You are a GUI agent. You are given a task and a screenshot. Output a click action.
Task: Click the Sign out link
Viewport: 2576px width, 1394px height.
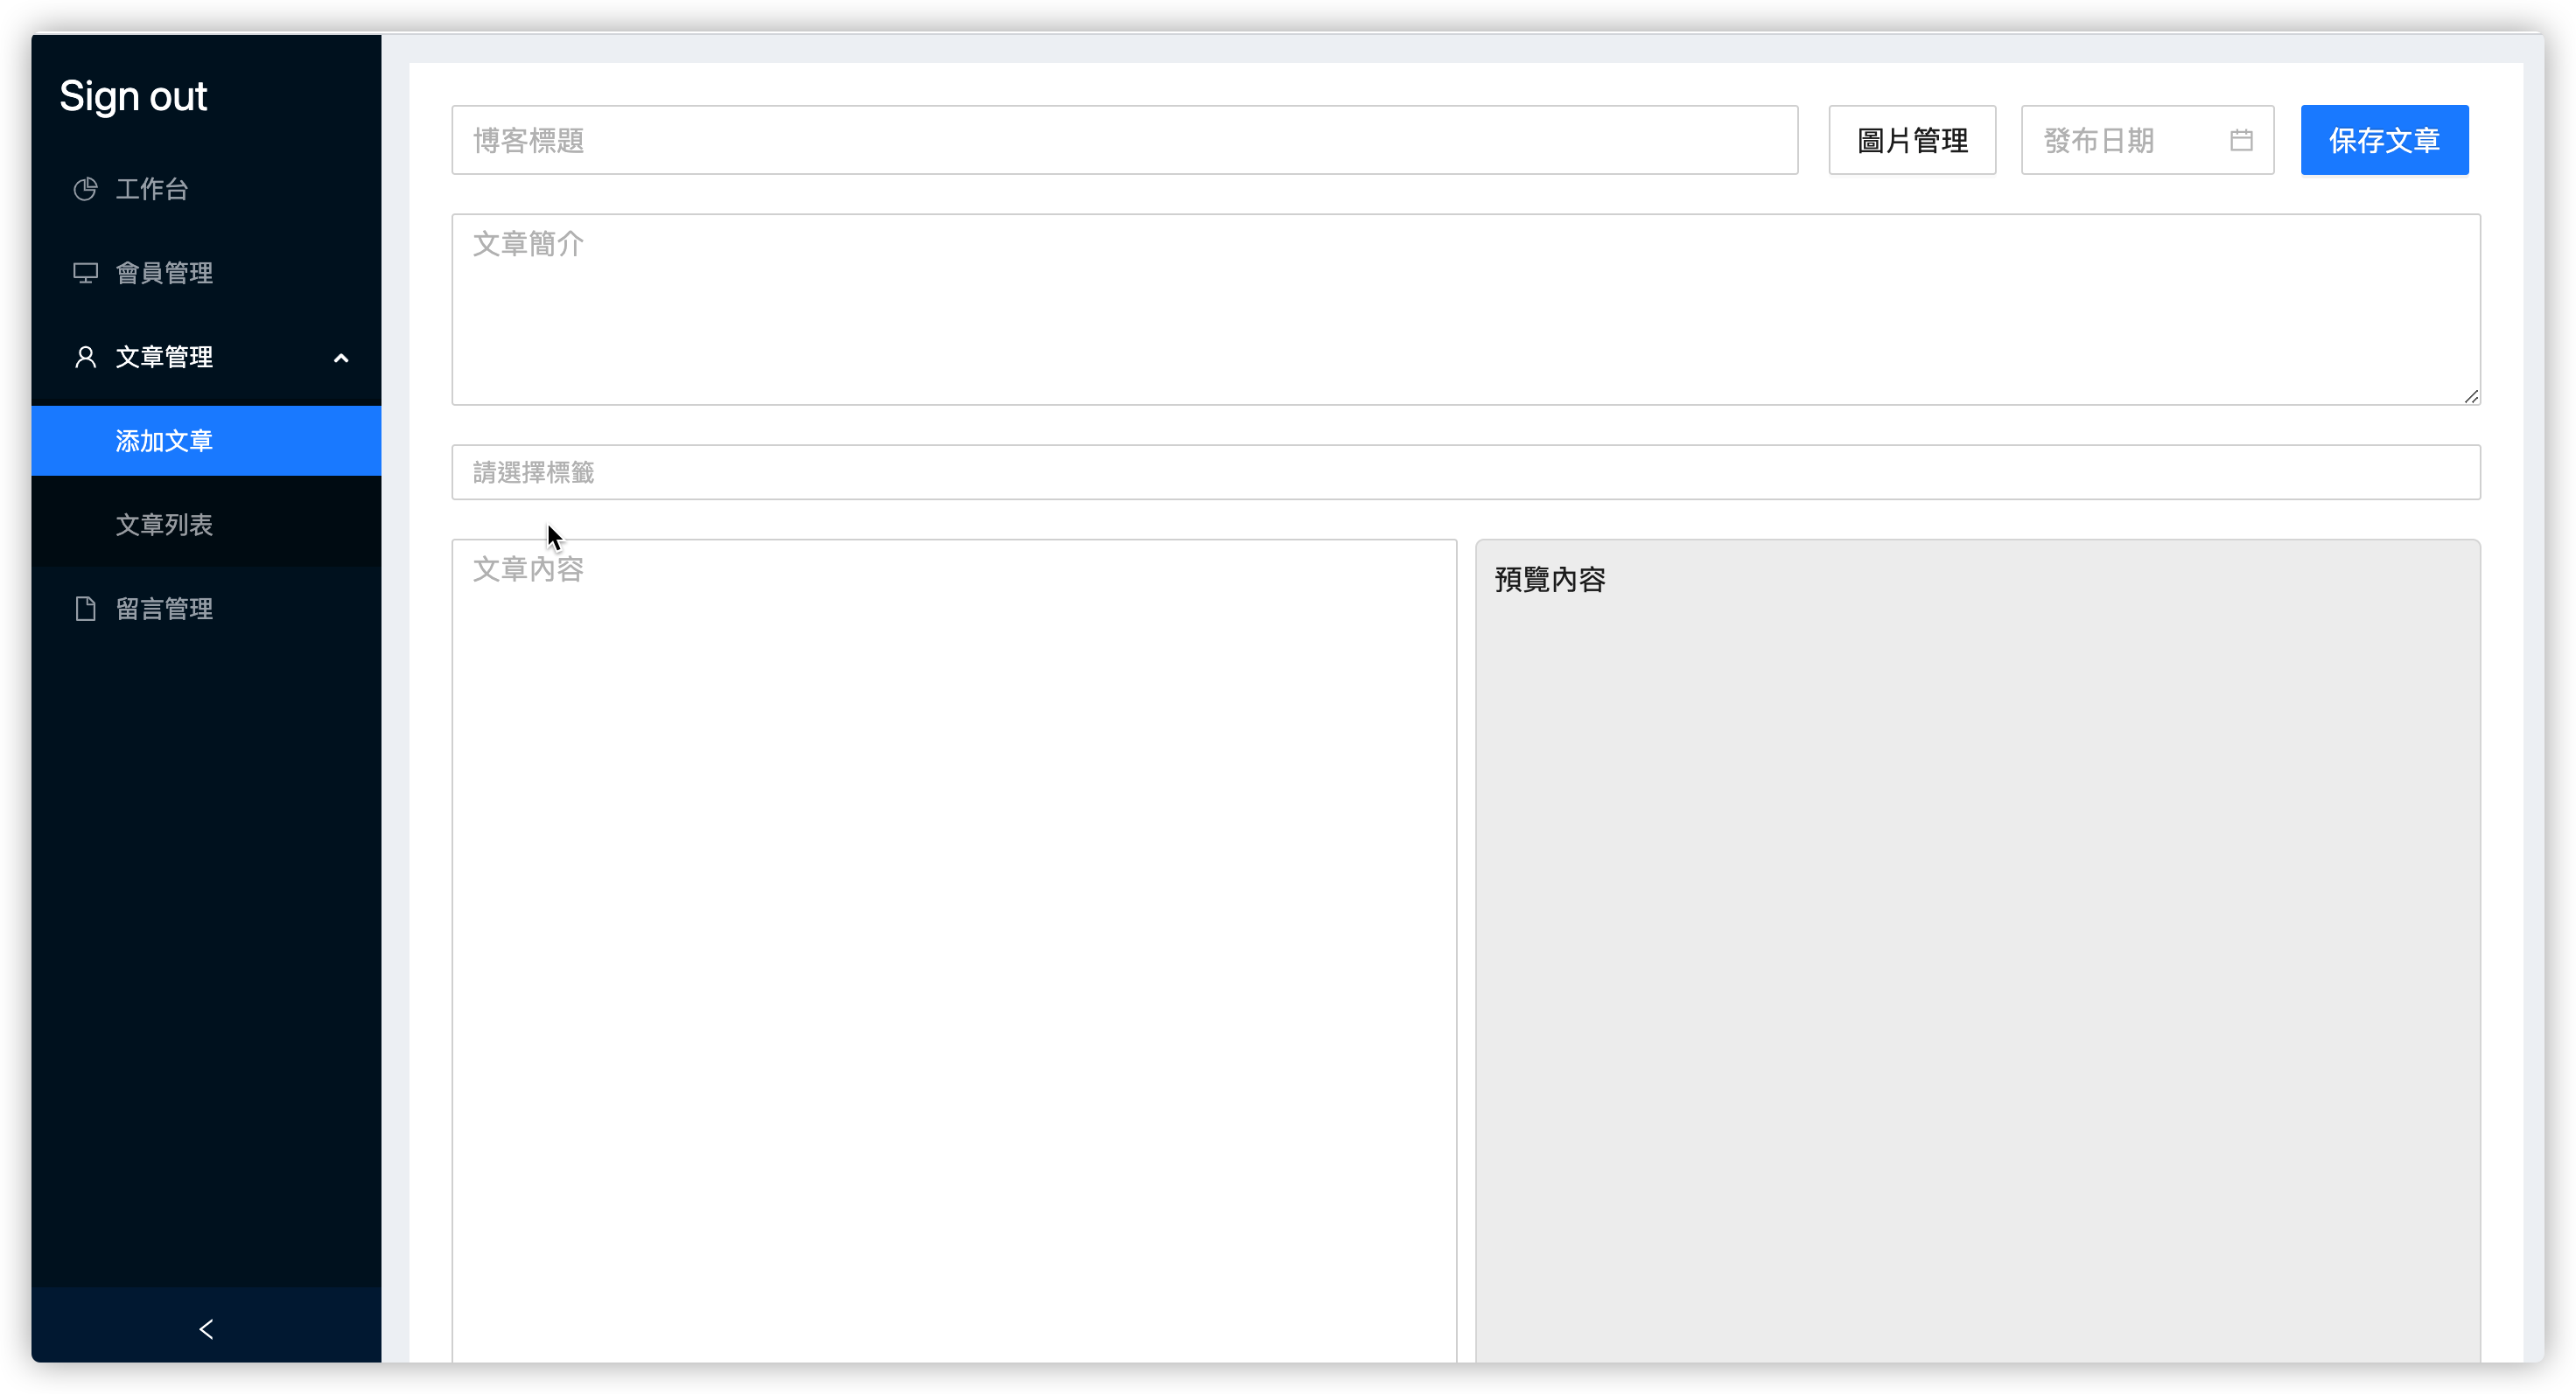point(133,96)
